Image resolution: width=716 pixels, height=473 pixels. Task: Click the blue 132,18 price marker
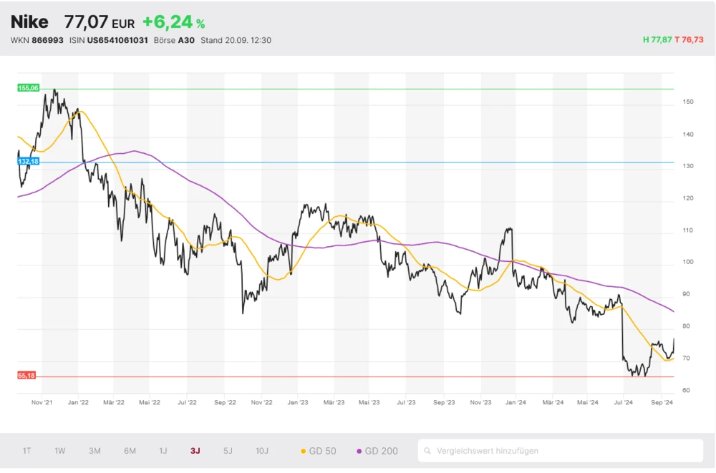pyautogui.click(x=28, y=162)
